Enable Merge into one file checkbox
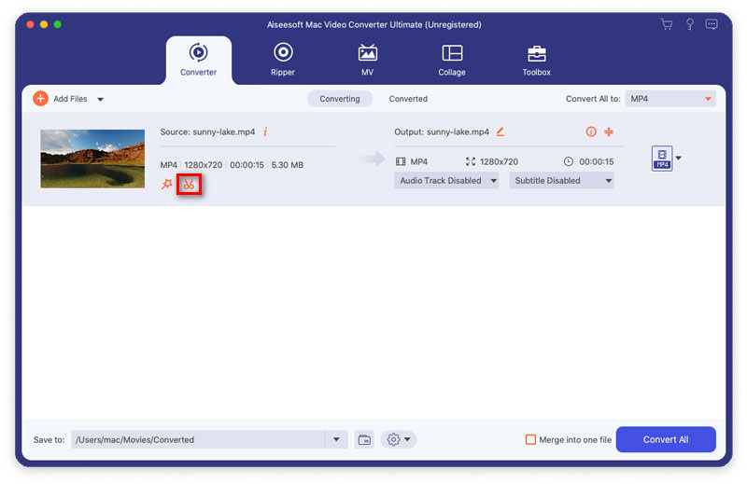 point(530,439)
